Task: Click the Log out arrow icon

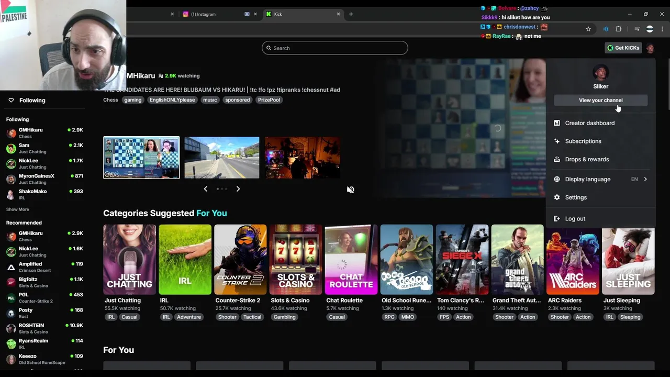Action: 556,219
